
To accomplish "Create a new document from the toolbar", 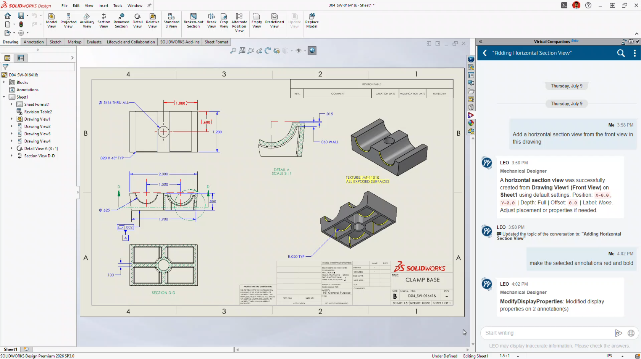I will [x=8, y=24].
